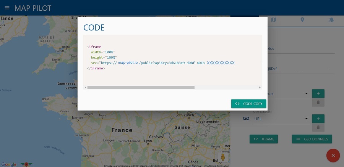Screen dimensions: 344x167
Task: Switch to the location pin tab
Action: tap(302, 20)
